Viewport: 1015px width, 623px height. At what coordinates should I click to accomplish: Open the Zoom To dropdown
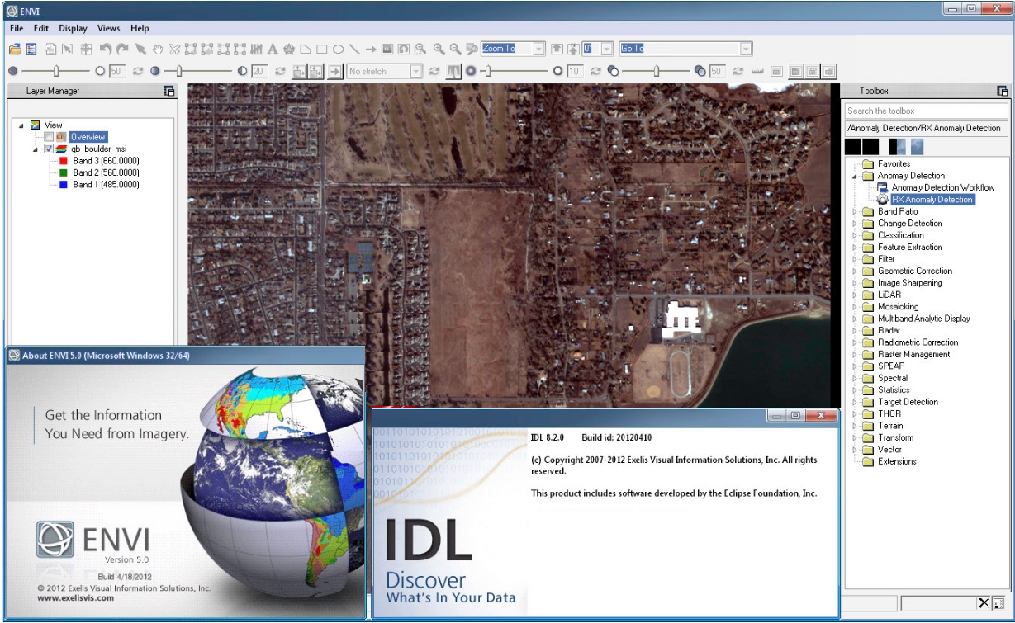coord(538,49)
